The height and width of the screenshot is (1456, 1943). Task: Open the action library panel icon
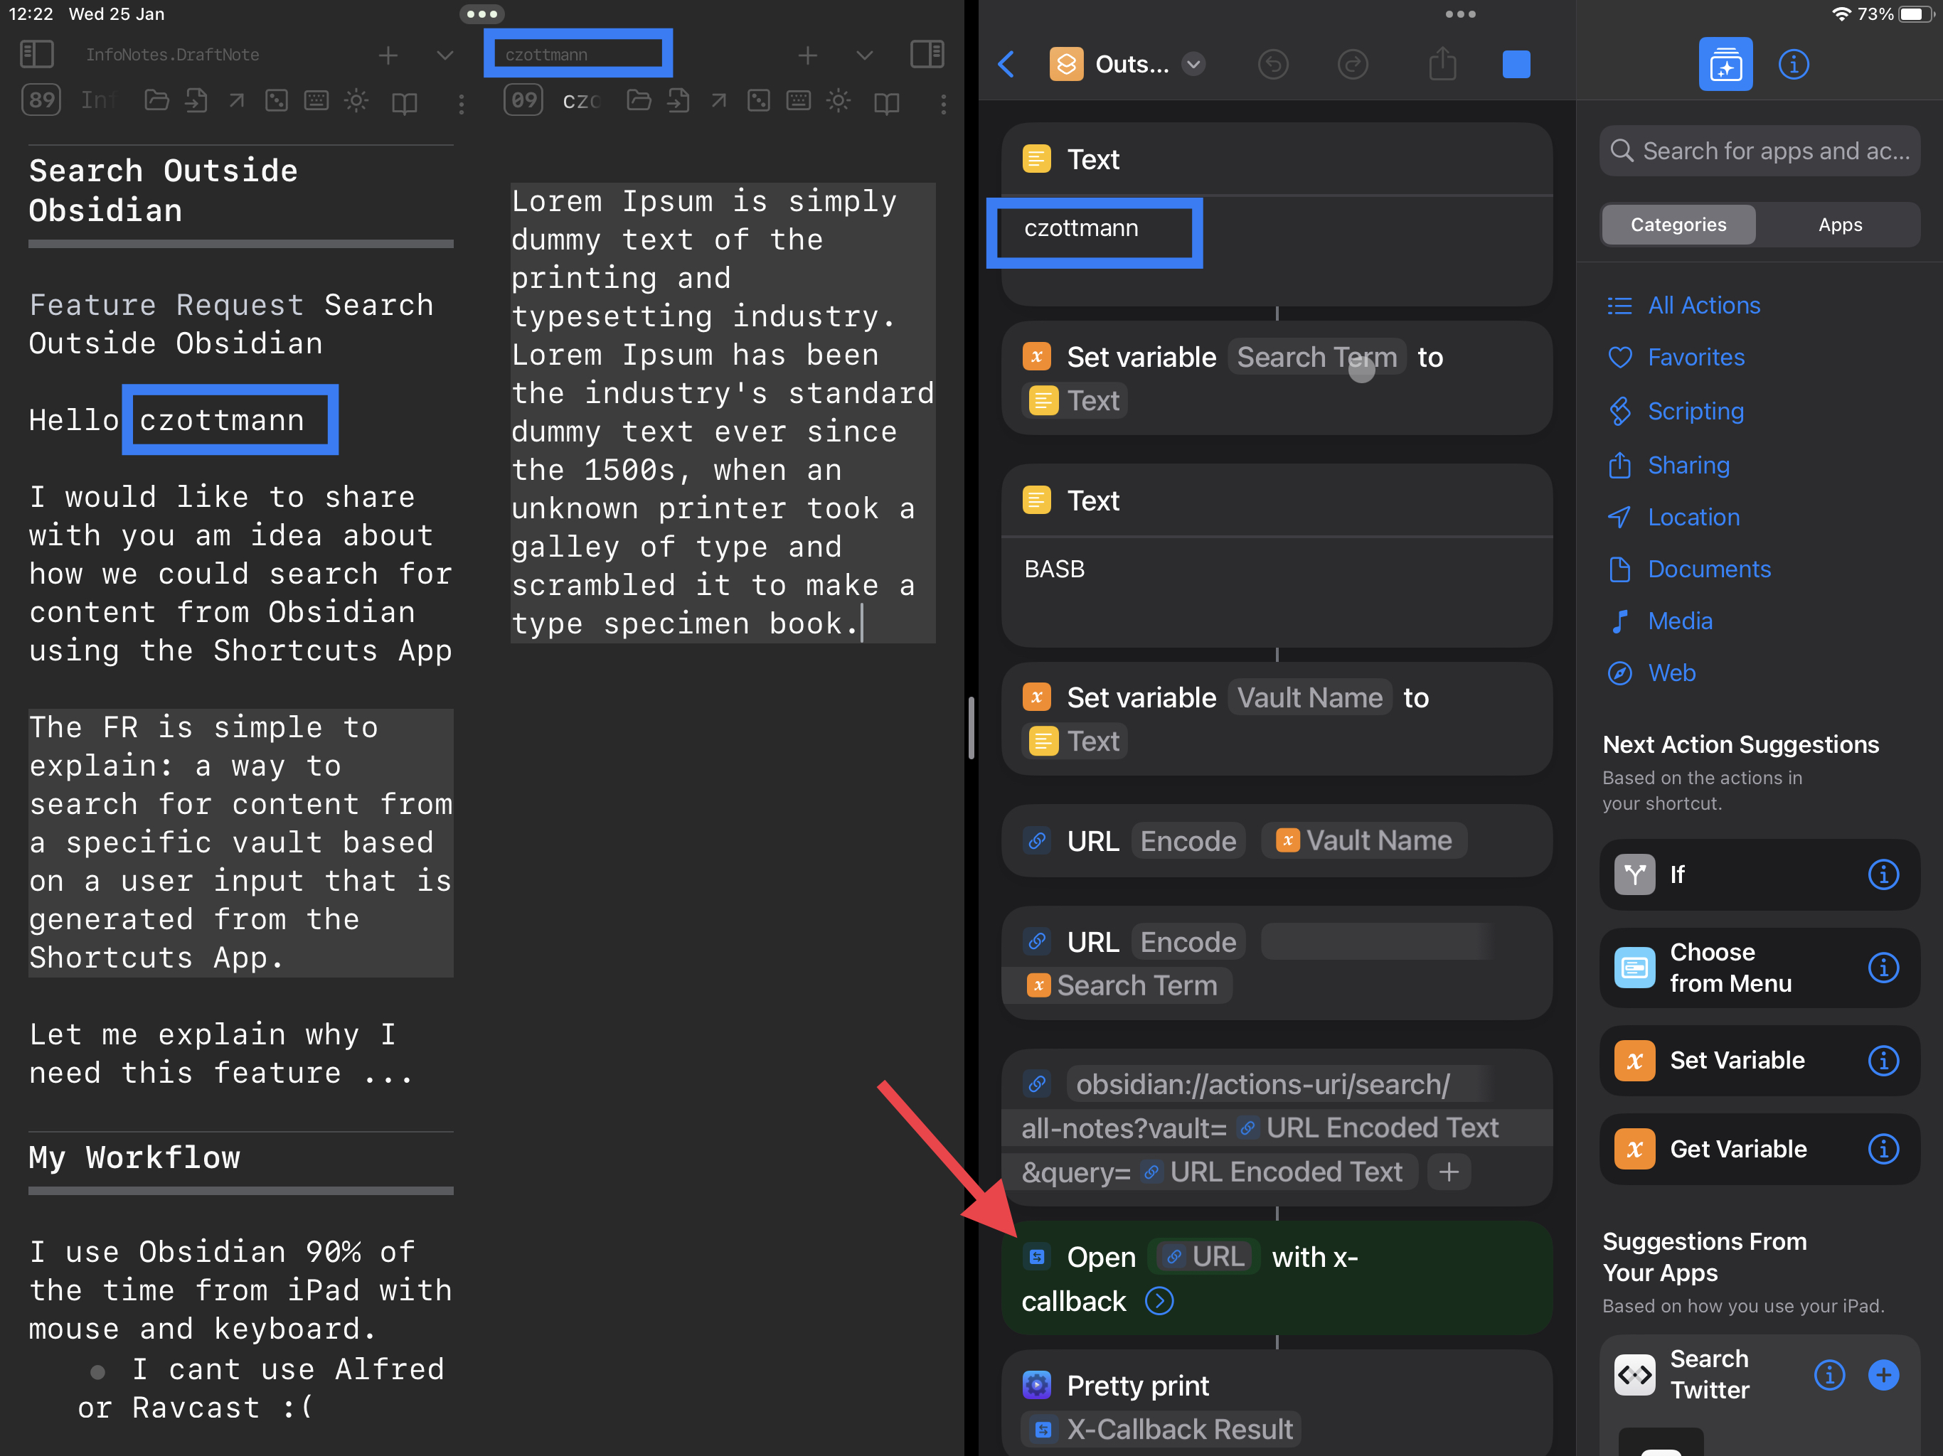tap(1726, 63)
